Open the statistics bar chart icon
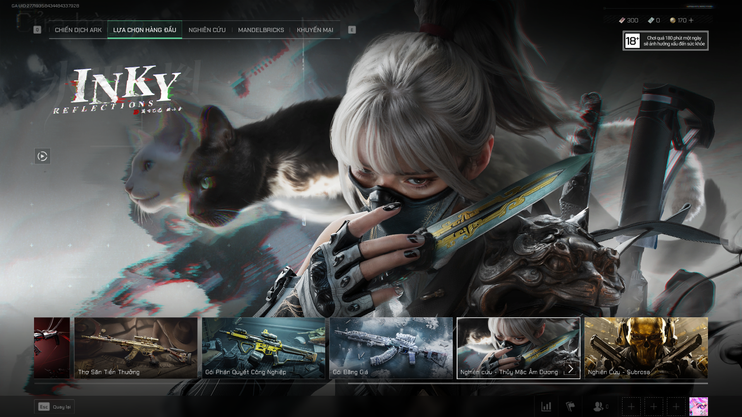The image size is (742, 417). [546, 407]
